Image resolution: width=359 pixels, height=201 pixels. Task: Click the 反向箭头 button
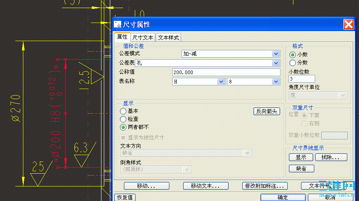click(x=266, y=112)
